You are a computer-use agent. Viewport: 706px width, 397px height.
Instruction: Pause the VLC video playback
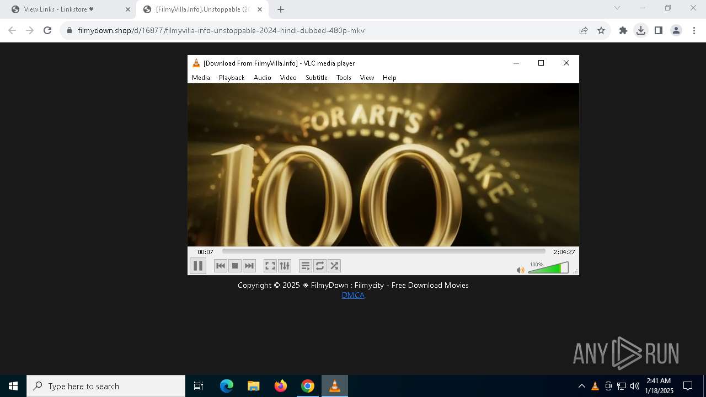pyautogui.click(x=198, y=266)
